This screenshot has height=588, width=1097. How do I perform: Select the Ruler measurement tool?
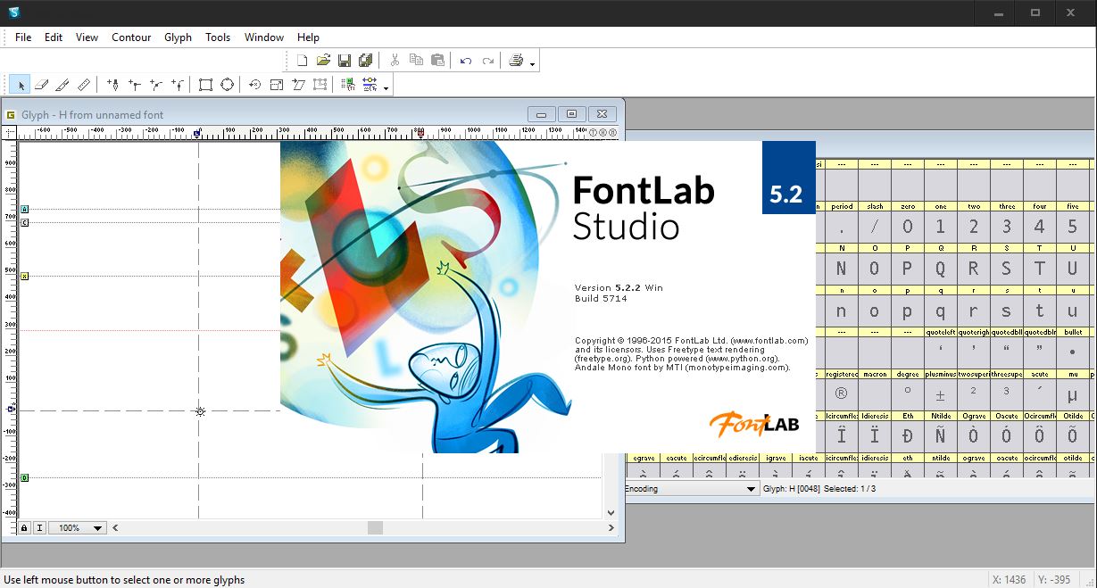coord(84,85)
